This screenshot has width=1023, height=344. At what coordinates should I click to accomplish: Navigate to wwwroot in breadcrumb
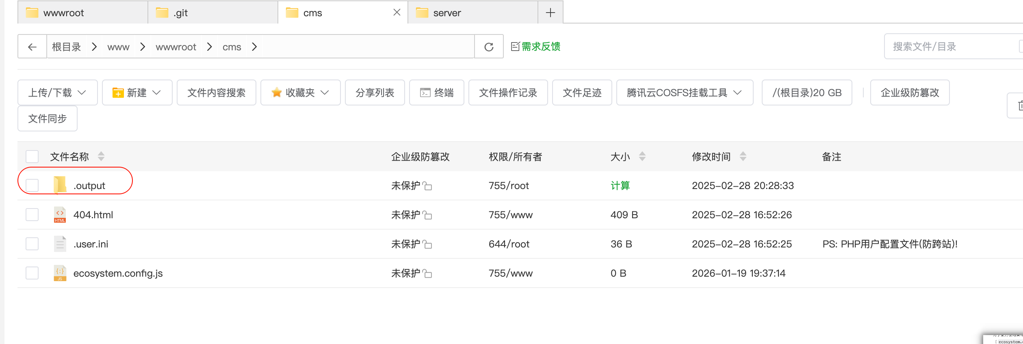176,47
